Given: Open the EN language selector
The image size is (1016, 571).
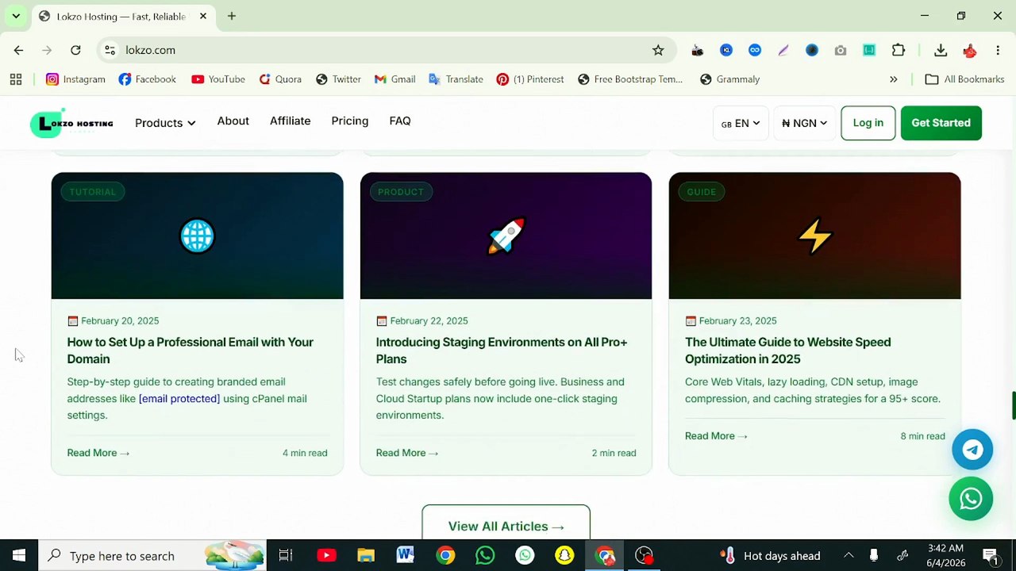Looking at the screenshot, I should 741,123.
